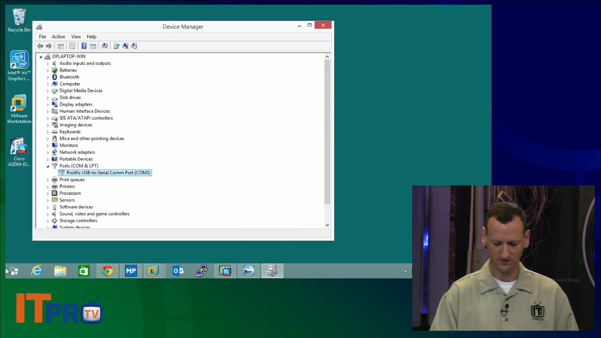Click the Disable device toolbar icon
The height and width of the screenshot is (338, 601).
click(x=134, y=46)
